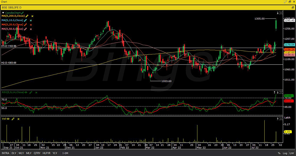Edit MA(S,10.0,Close) with cyan pencil
The height and width of the screenshot is (156, 296).
tap(25, 20)
